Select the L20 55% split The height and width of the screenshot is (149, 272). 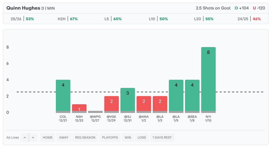pos(204,19)
